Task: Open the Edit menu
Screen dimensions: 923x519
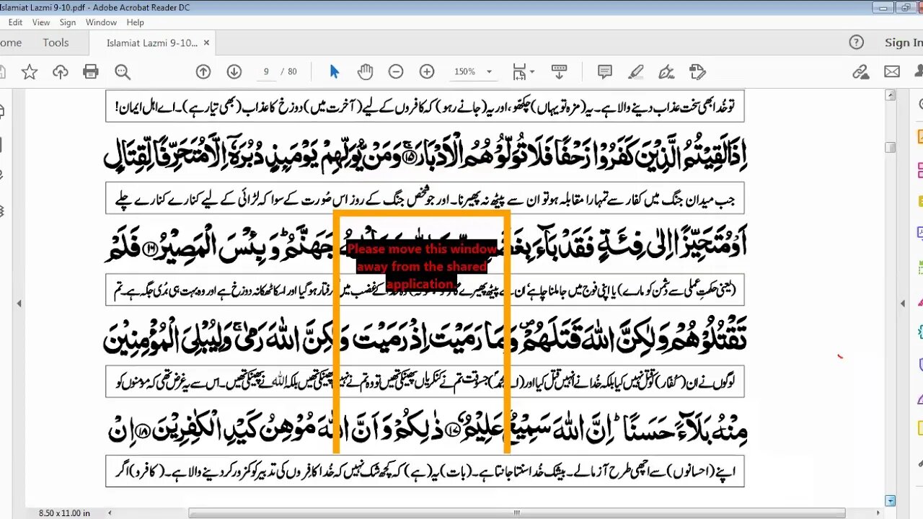Action: pyautogui.click(x=15, y=22)
